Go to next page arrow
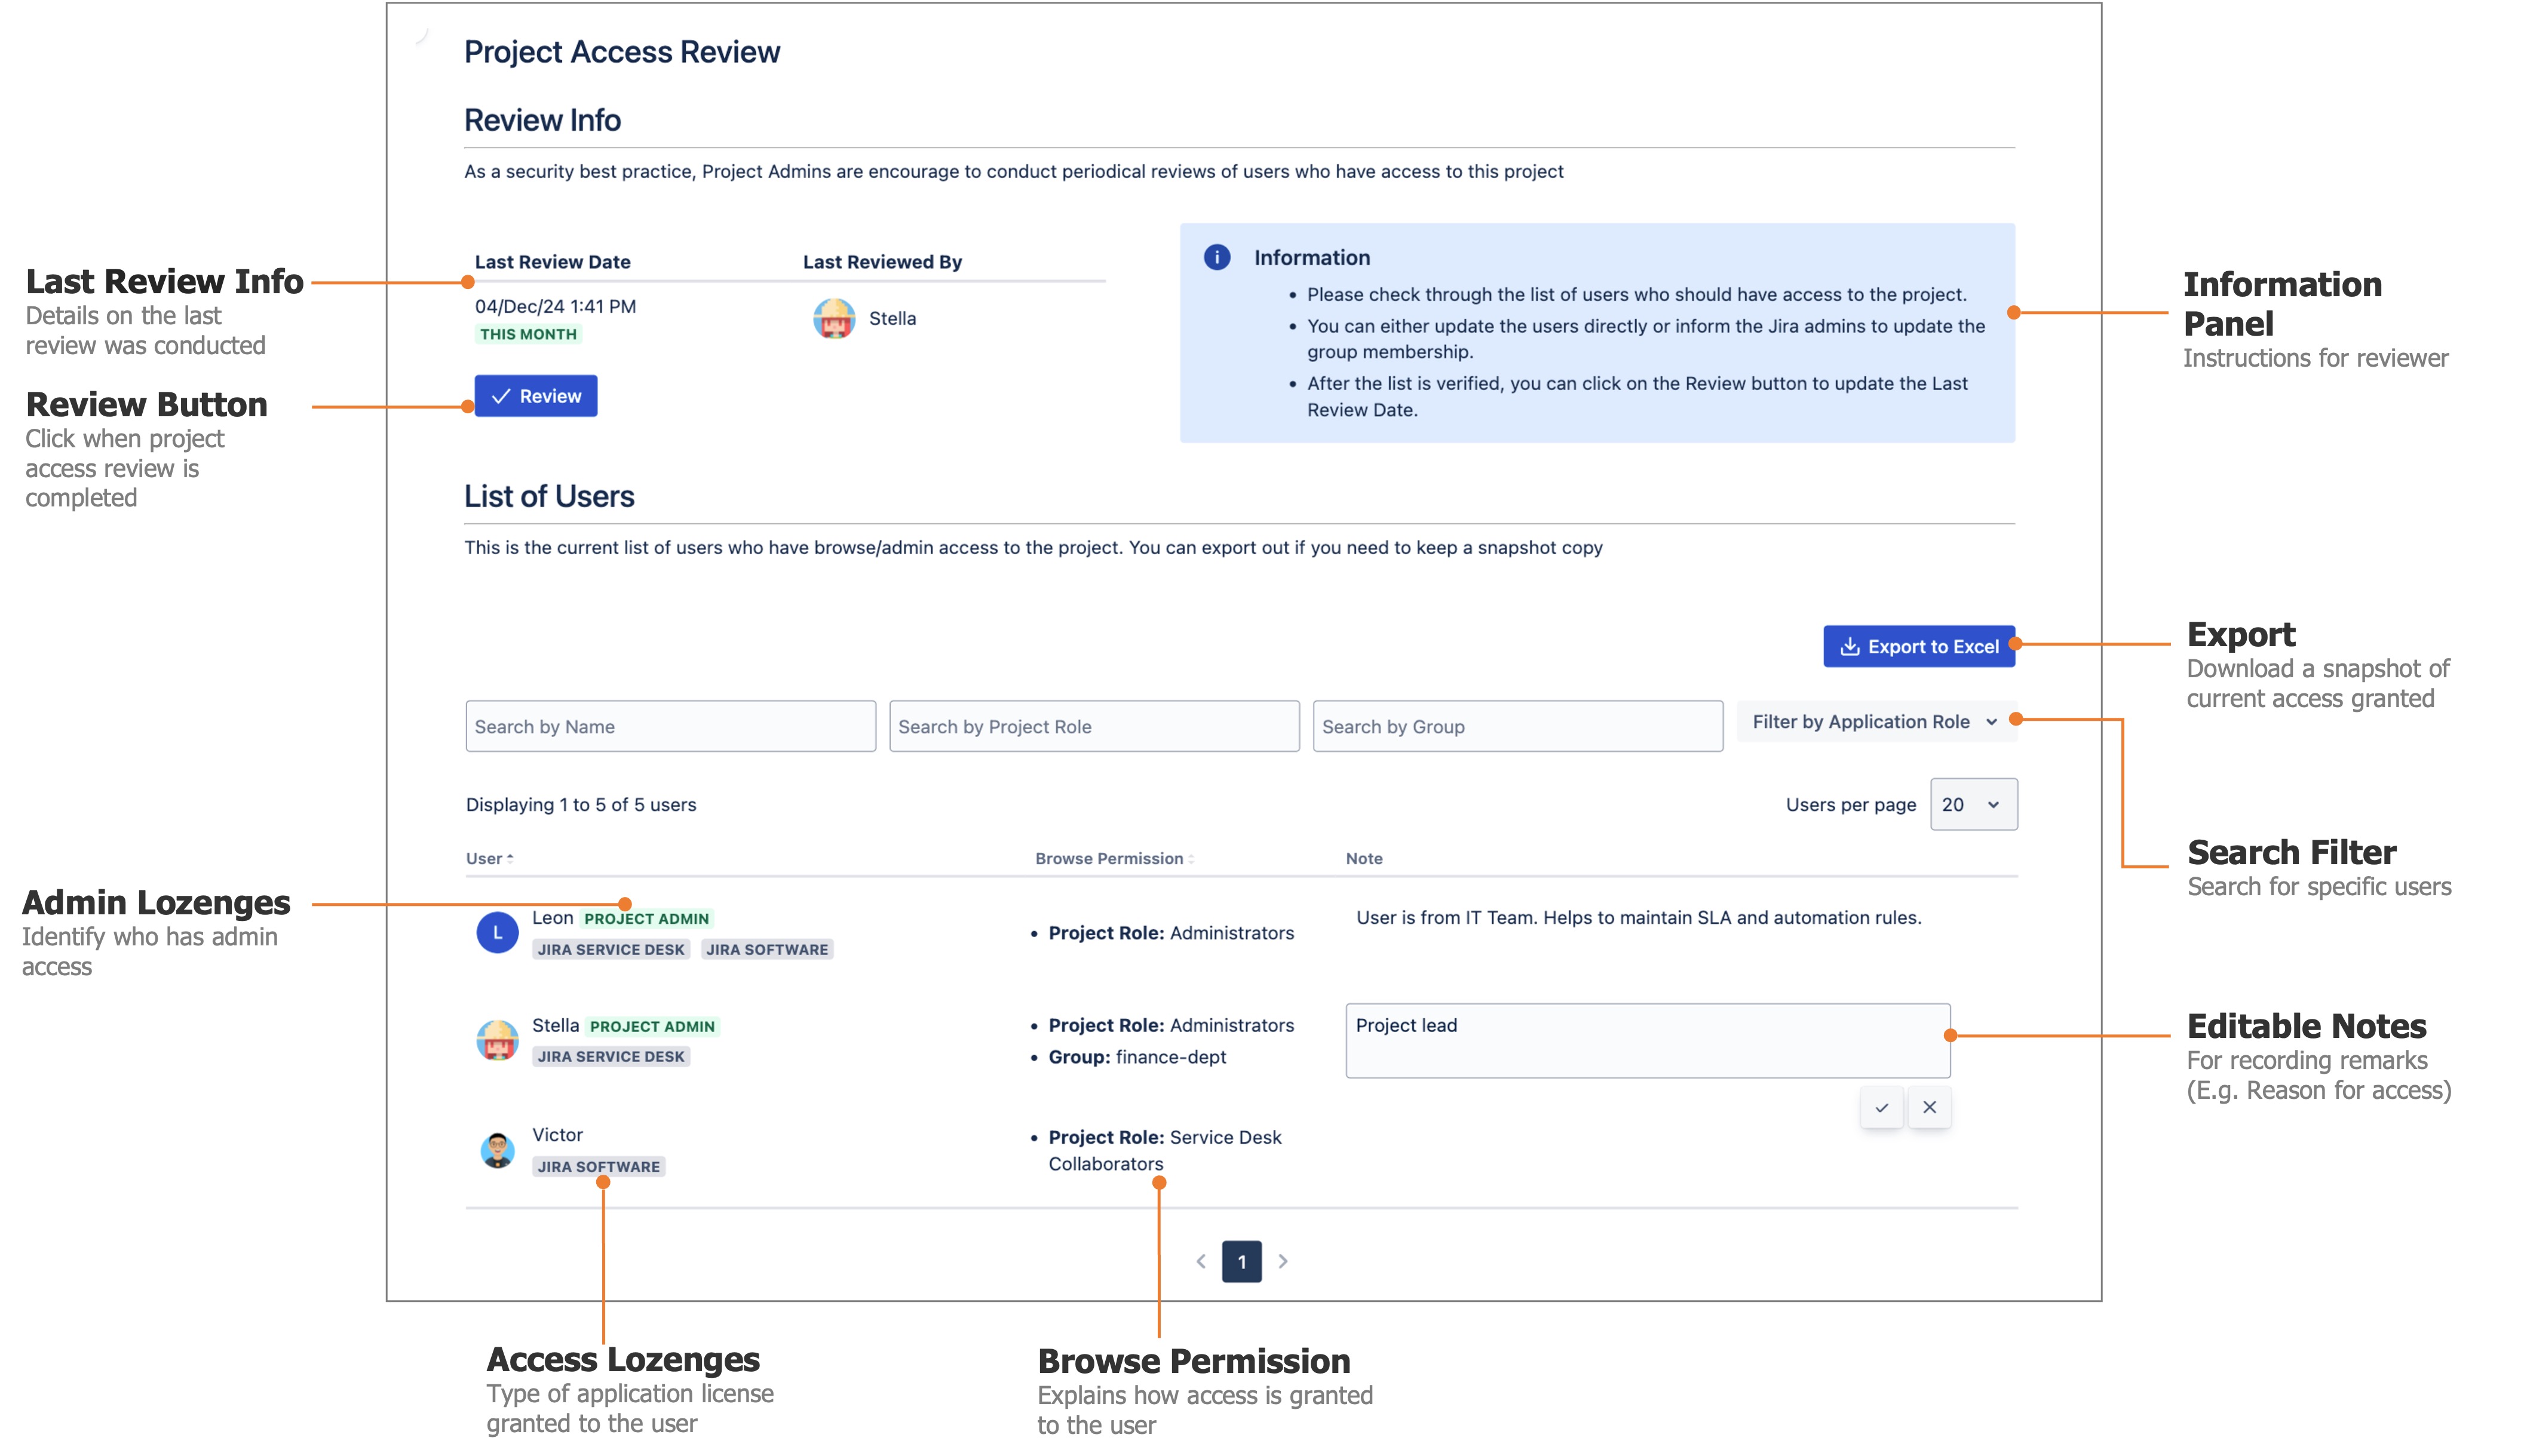The width and height of the screenshot is (2527, 1456). click(1283, 1261)
